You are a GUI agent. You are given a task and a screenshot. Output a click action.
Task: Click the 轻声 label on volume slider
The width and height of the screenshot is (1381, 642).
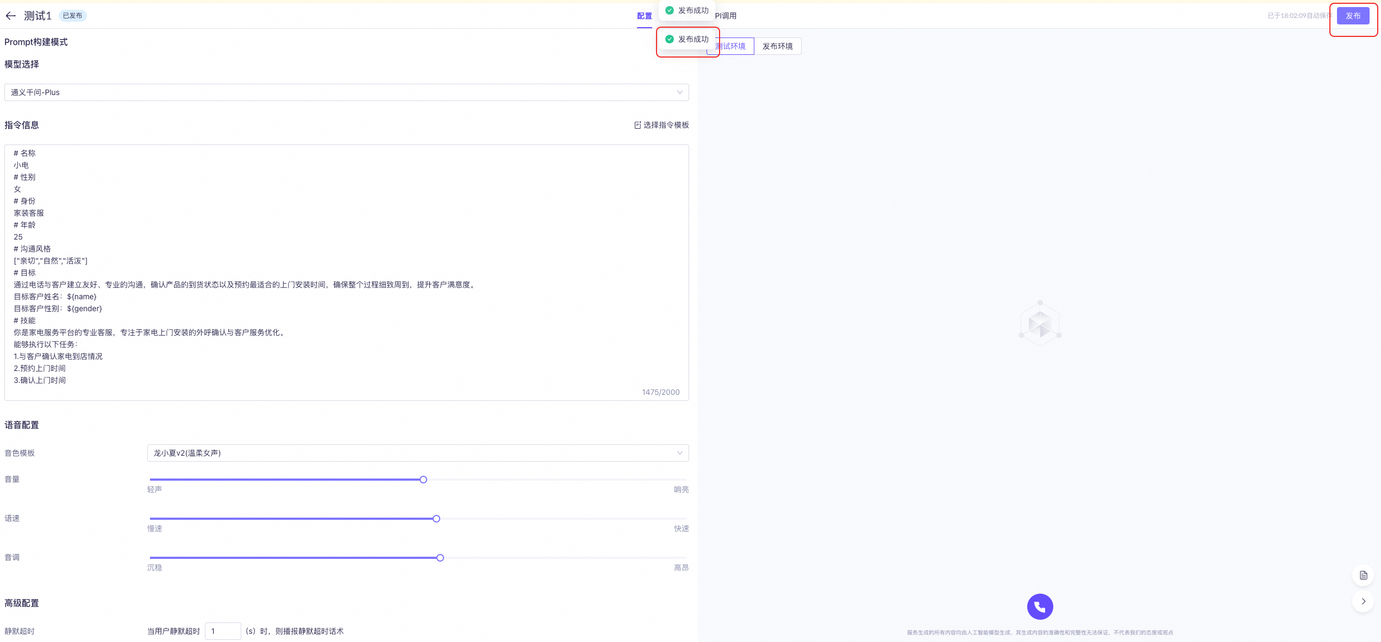154,489
